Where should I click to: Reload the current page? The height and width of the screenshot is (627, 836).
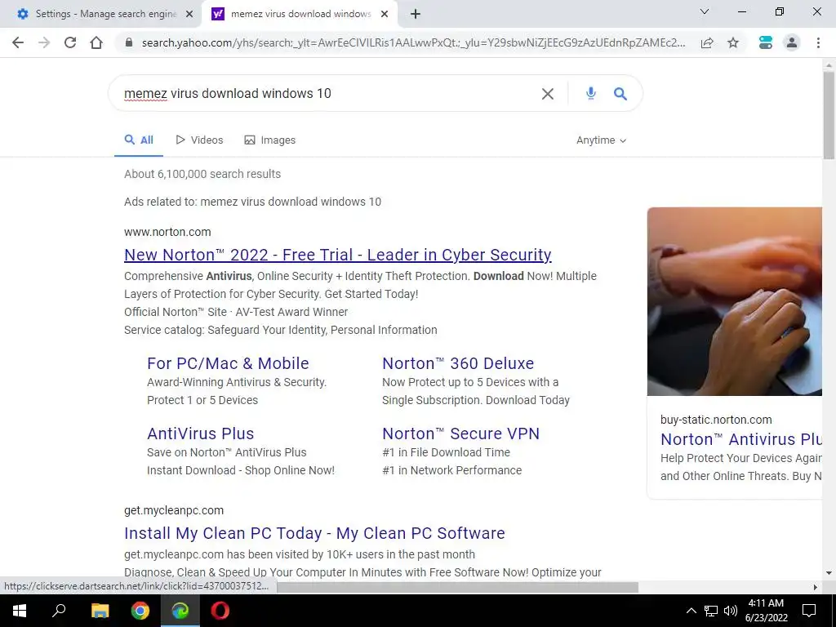pyautogui.click(x=70, y=42)
